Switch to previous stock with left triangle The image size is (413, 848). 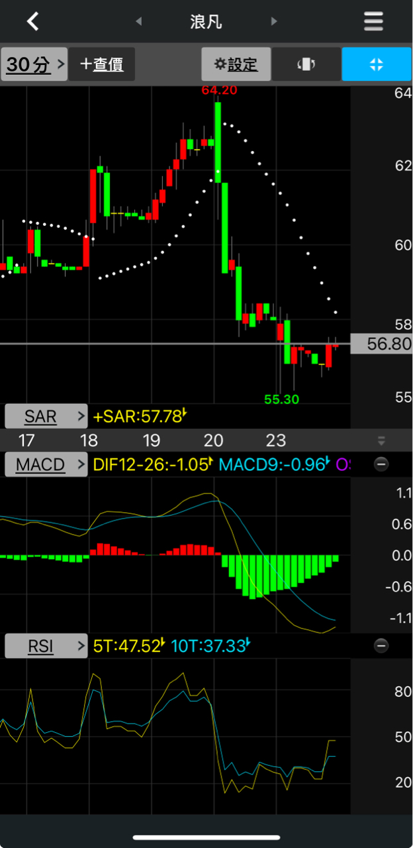(138, 21)
